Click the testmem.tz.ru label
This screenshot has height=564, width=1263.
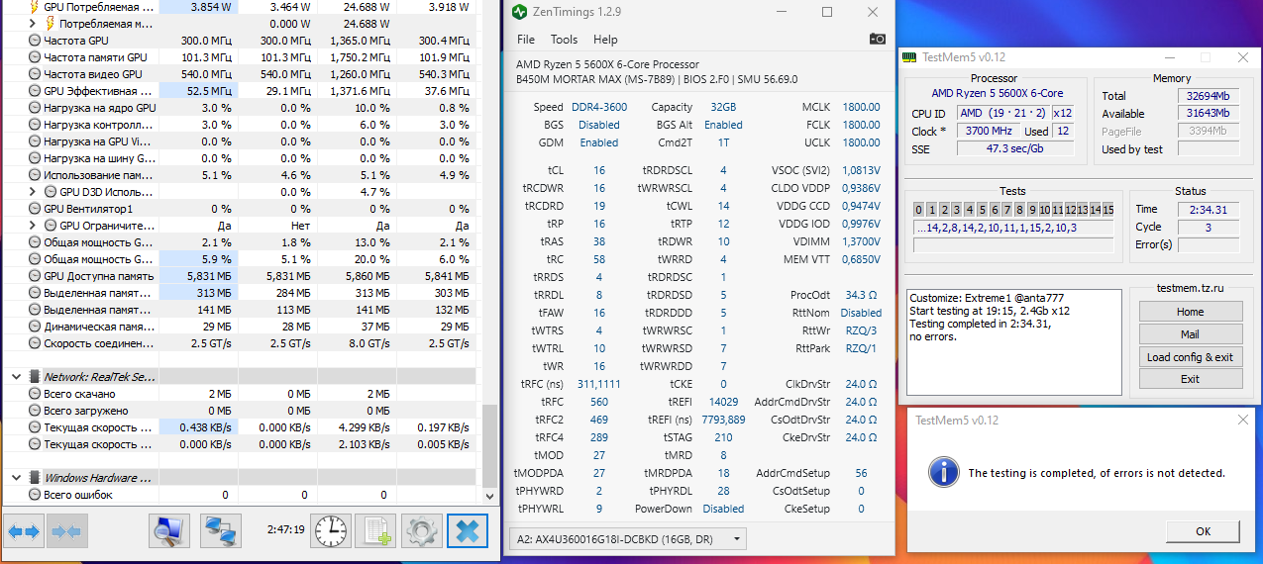coord(1190,288)
